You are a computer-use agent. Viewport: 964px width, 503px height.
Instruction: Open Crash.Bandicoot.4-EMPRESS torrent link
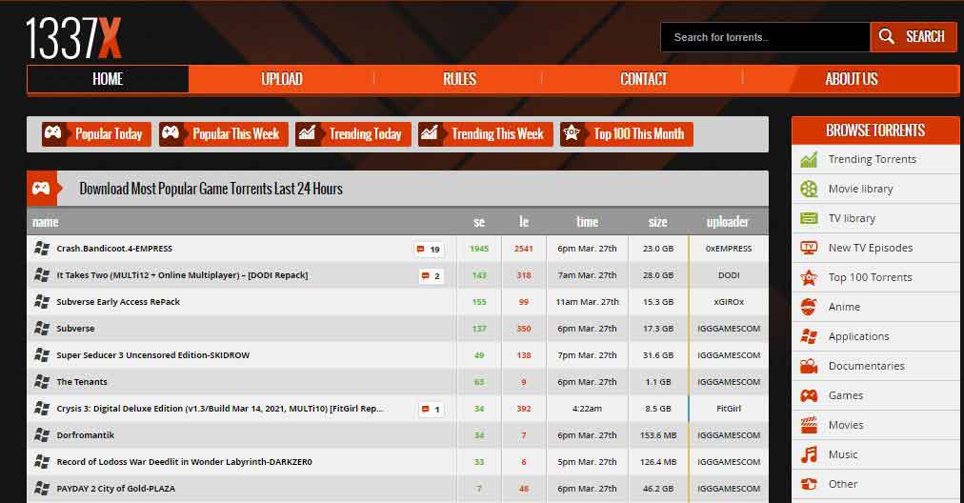(x=114, y=249)
